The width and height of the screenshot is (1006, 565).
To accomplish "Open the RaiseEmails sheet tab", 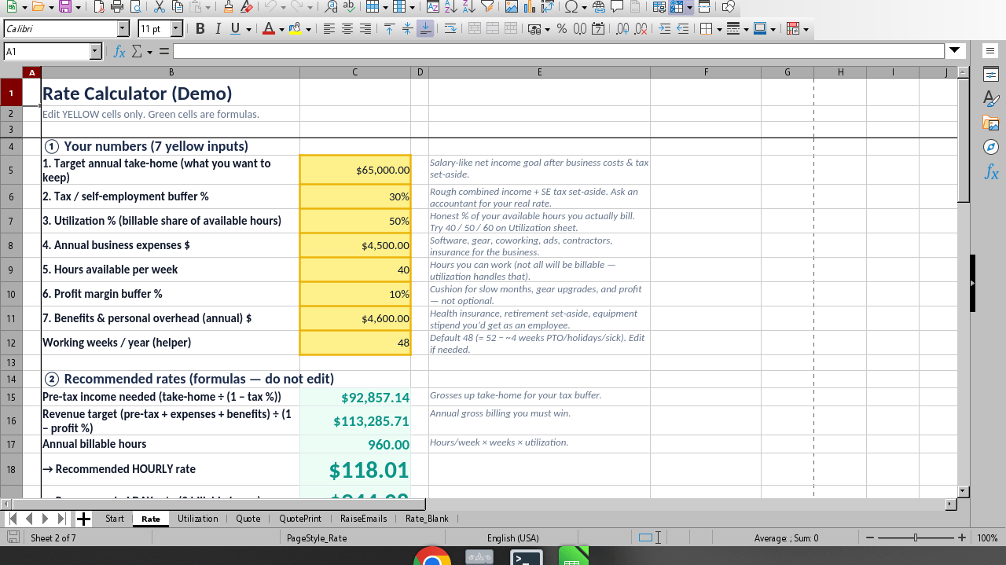I will [x=363, y=519].
